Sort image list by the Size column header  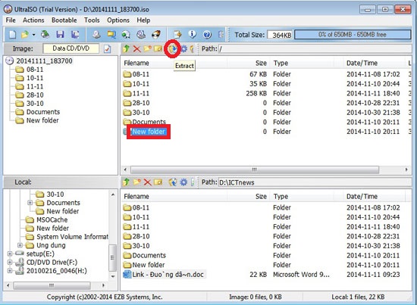tap(249, 63)
